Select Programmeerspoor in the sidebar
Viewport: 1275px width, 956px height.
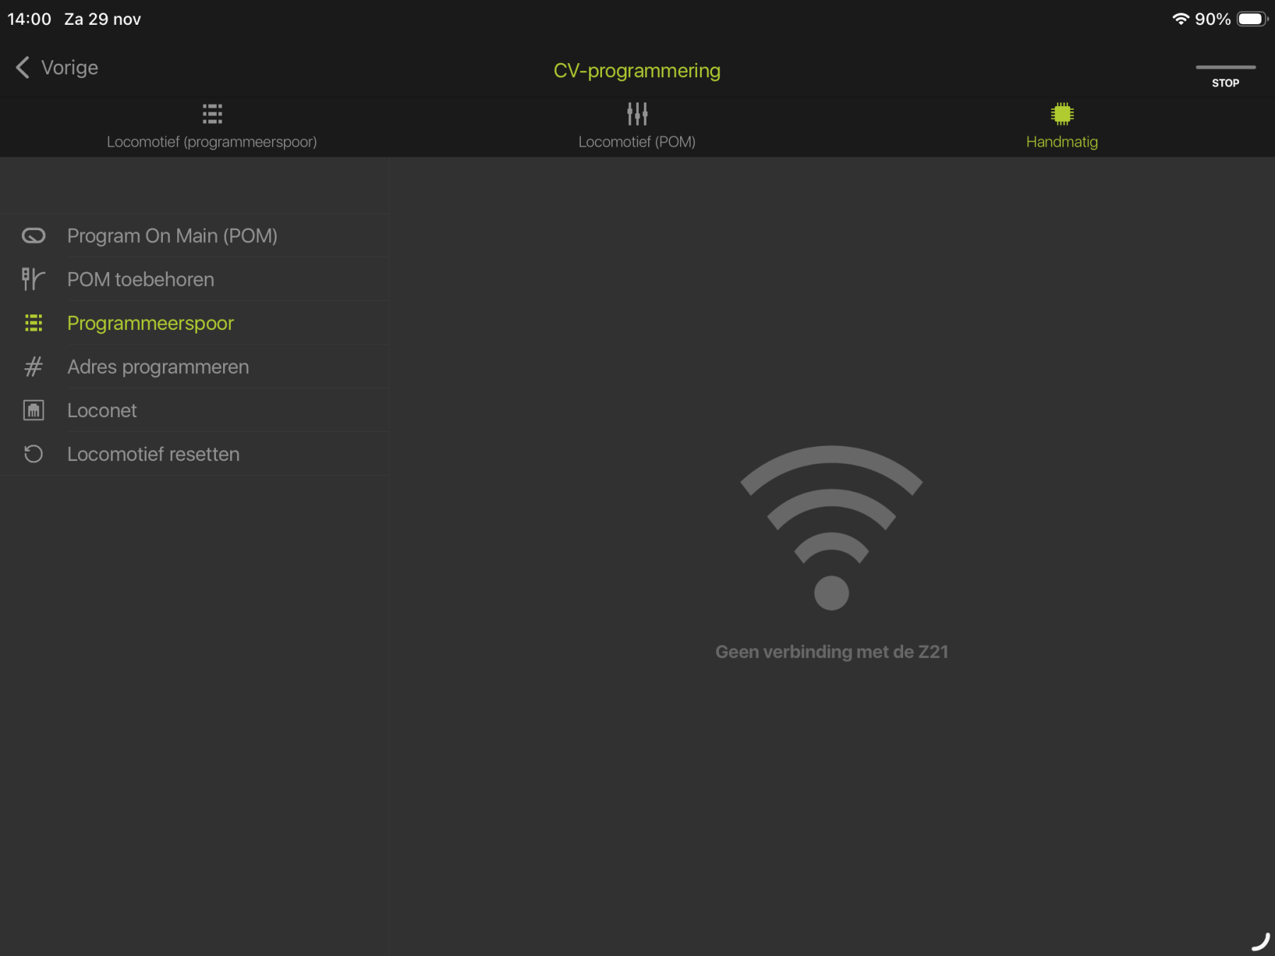click(x=150, y=324)
